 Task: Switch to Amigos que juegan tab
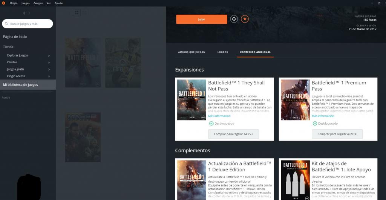tap(191, 52)
